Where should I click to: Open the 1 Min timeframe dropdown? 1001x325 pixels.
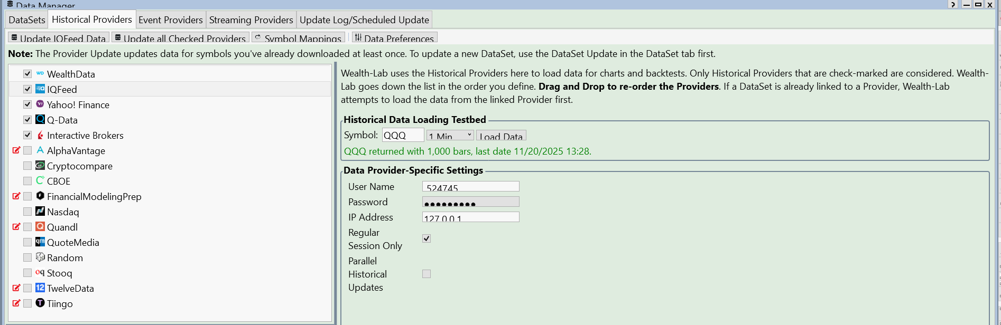(450, 136)
